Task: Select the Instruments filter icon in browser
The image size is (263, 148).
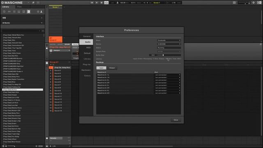Action: (x=19, y=12)
